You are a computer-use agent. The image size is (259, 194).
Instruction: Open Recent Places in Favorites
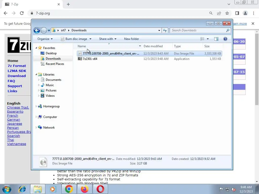tap(55, 64)
